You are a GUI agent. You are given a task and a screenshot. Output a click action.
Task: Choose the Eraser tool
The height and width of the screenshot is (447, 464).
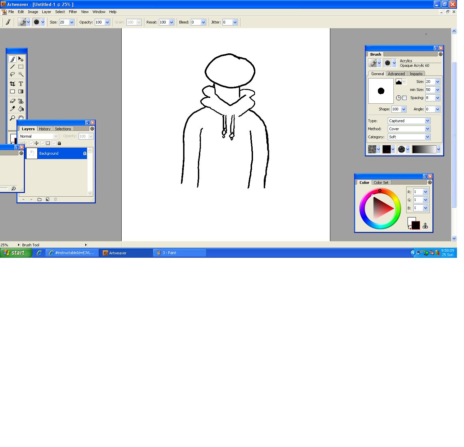(x=12, y=101)
